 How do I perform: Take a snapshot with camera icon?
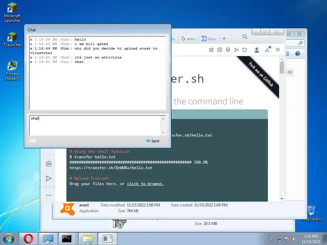tap(220, 50)
